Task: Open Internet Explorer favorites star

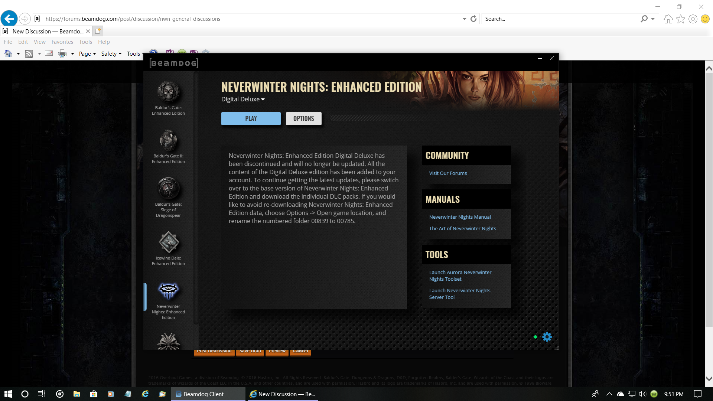Action: click(x=680, y=19)
